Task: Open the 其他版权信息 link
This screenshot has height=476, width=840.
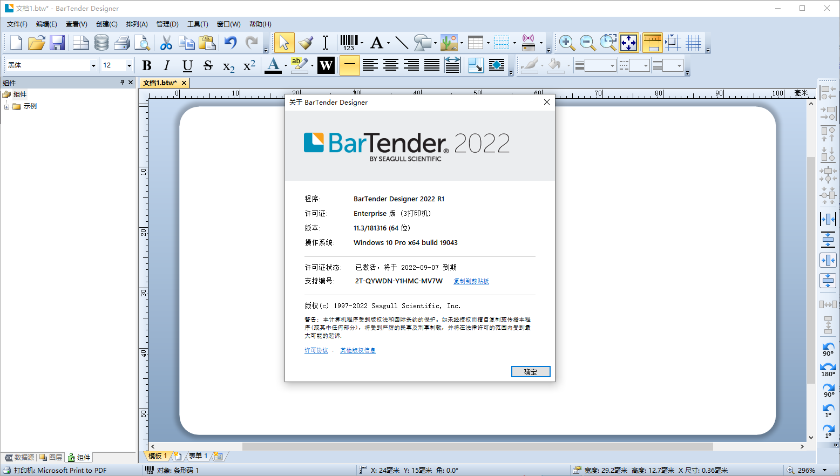Action: pos(358,350)
